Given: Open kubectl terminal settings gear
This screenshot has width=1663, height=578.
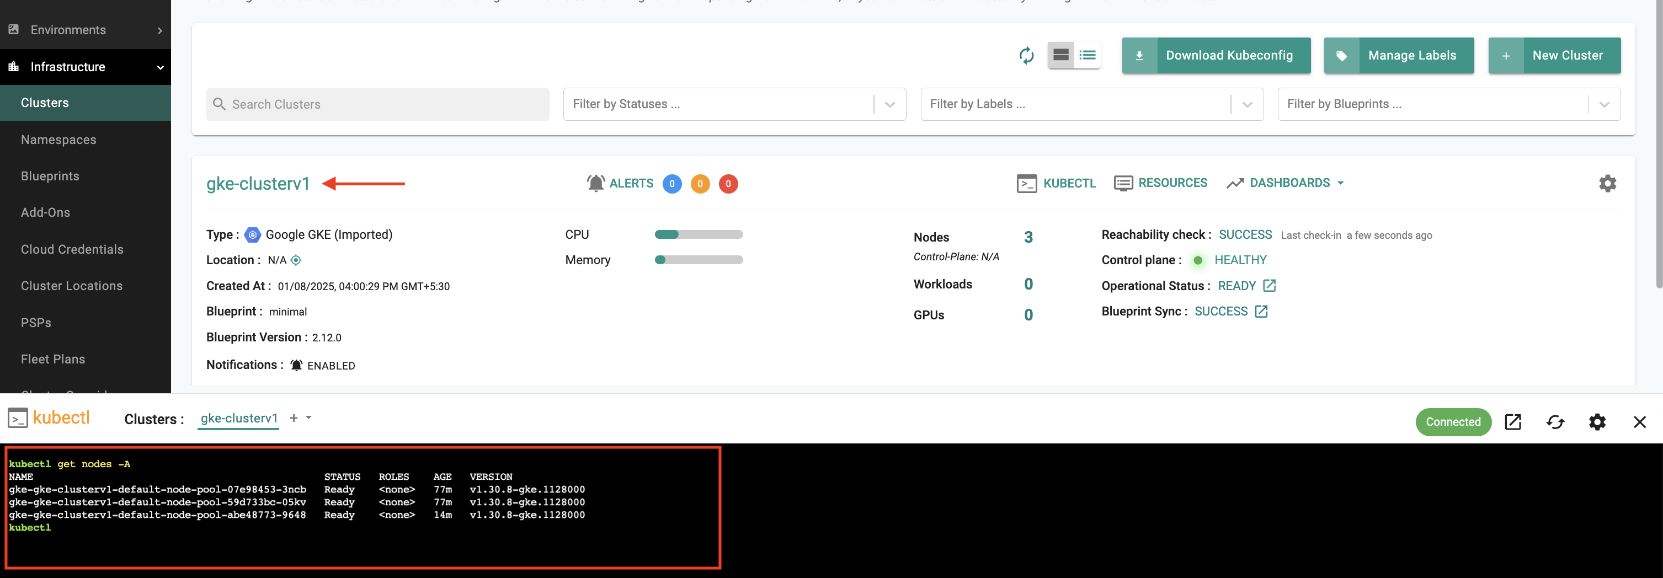Looking at the screenshot, I should pos(1596,422).
